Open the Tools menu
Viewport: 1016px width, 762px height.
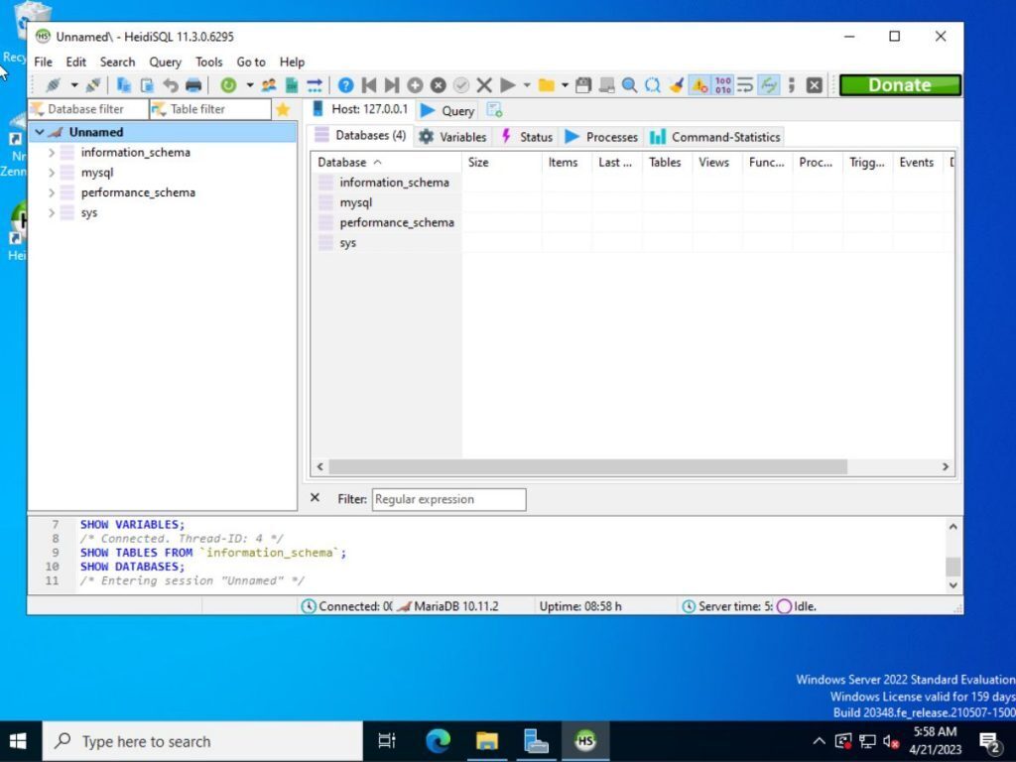point(208,62)
